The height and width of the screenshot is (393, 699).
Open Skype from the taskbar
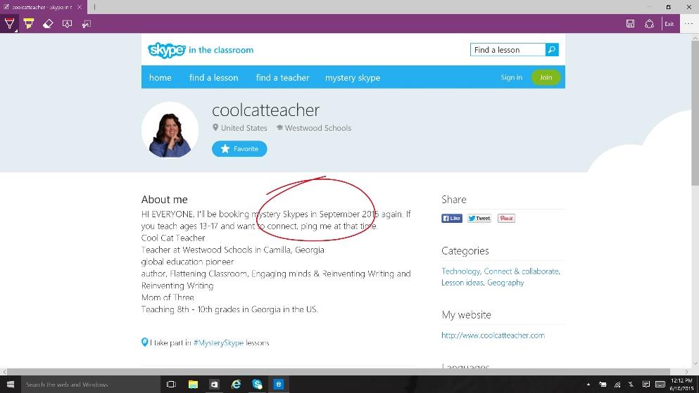pyautogui.click(x=257, y=384)
